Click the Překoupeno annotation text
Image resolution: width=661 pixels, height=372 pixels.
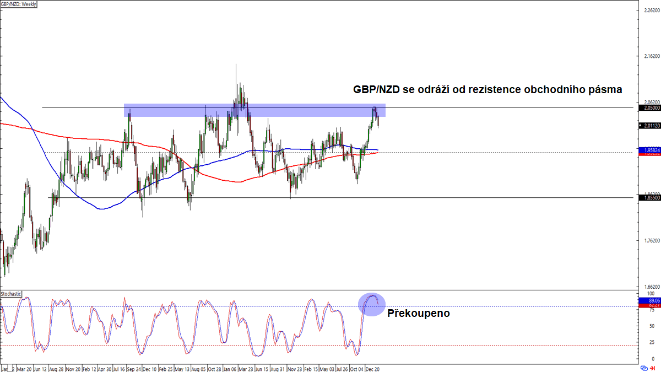pyautogui.click(x=419, y=313)
